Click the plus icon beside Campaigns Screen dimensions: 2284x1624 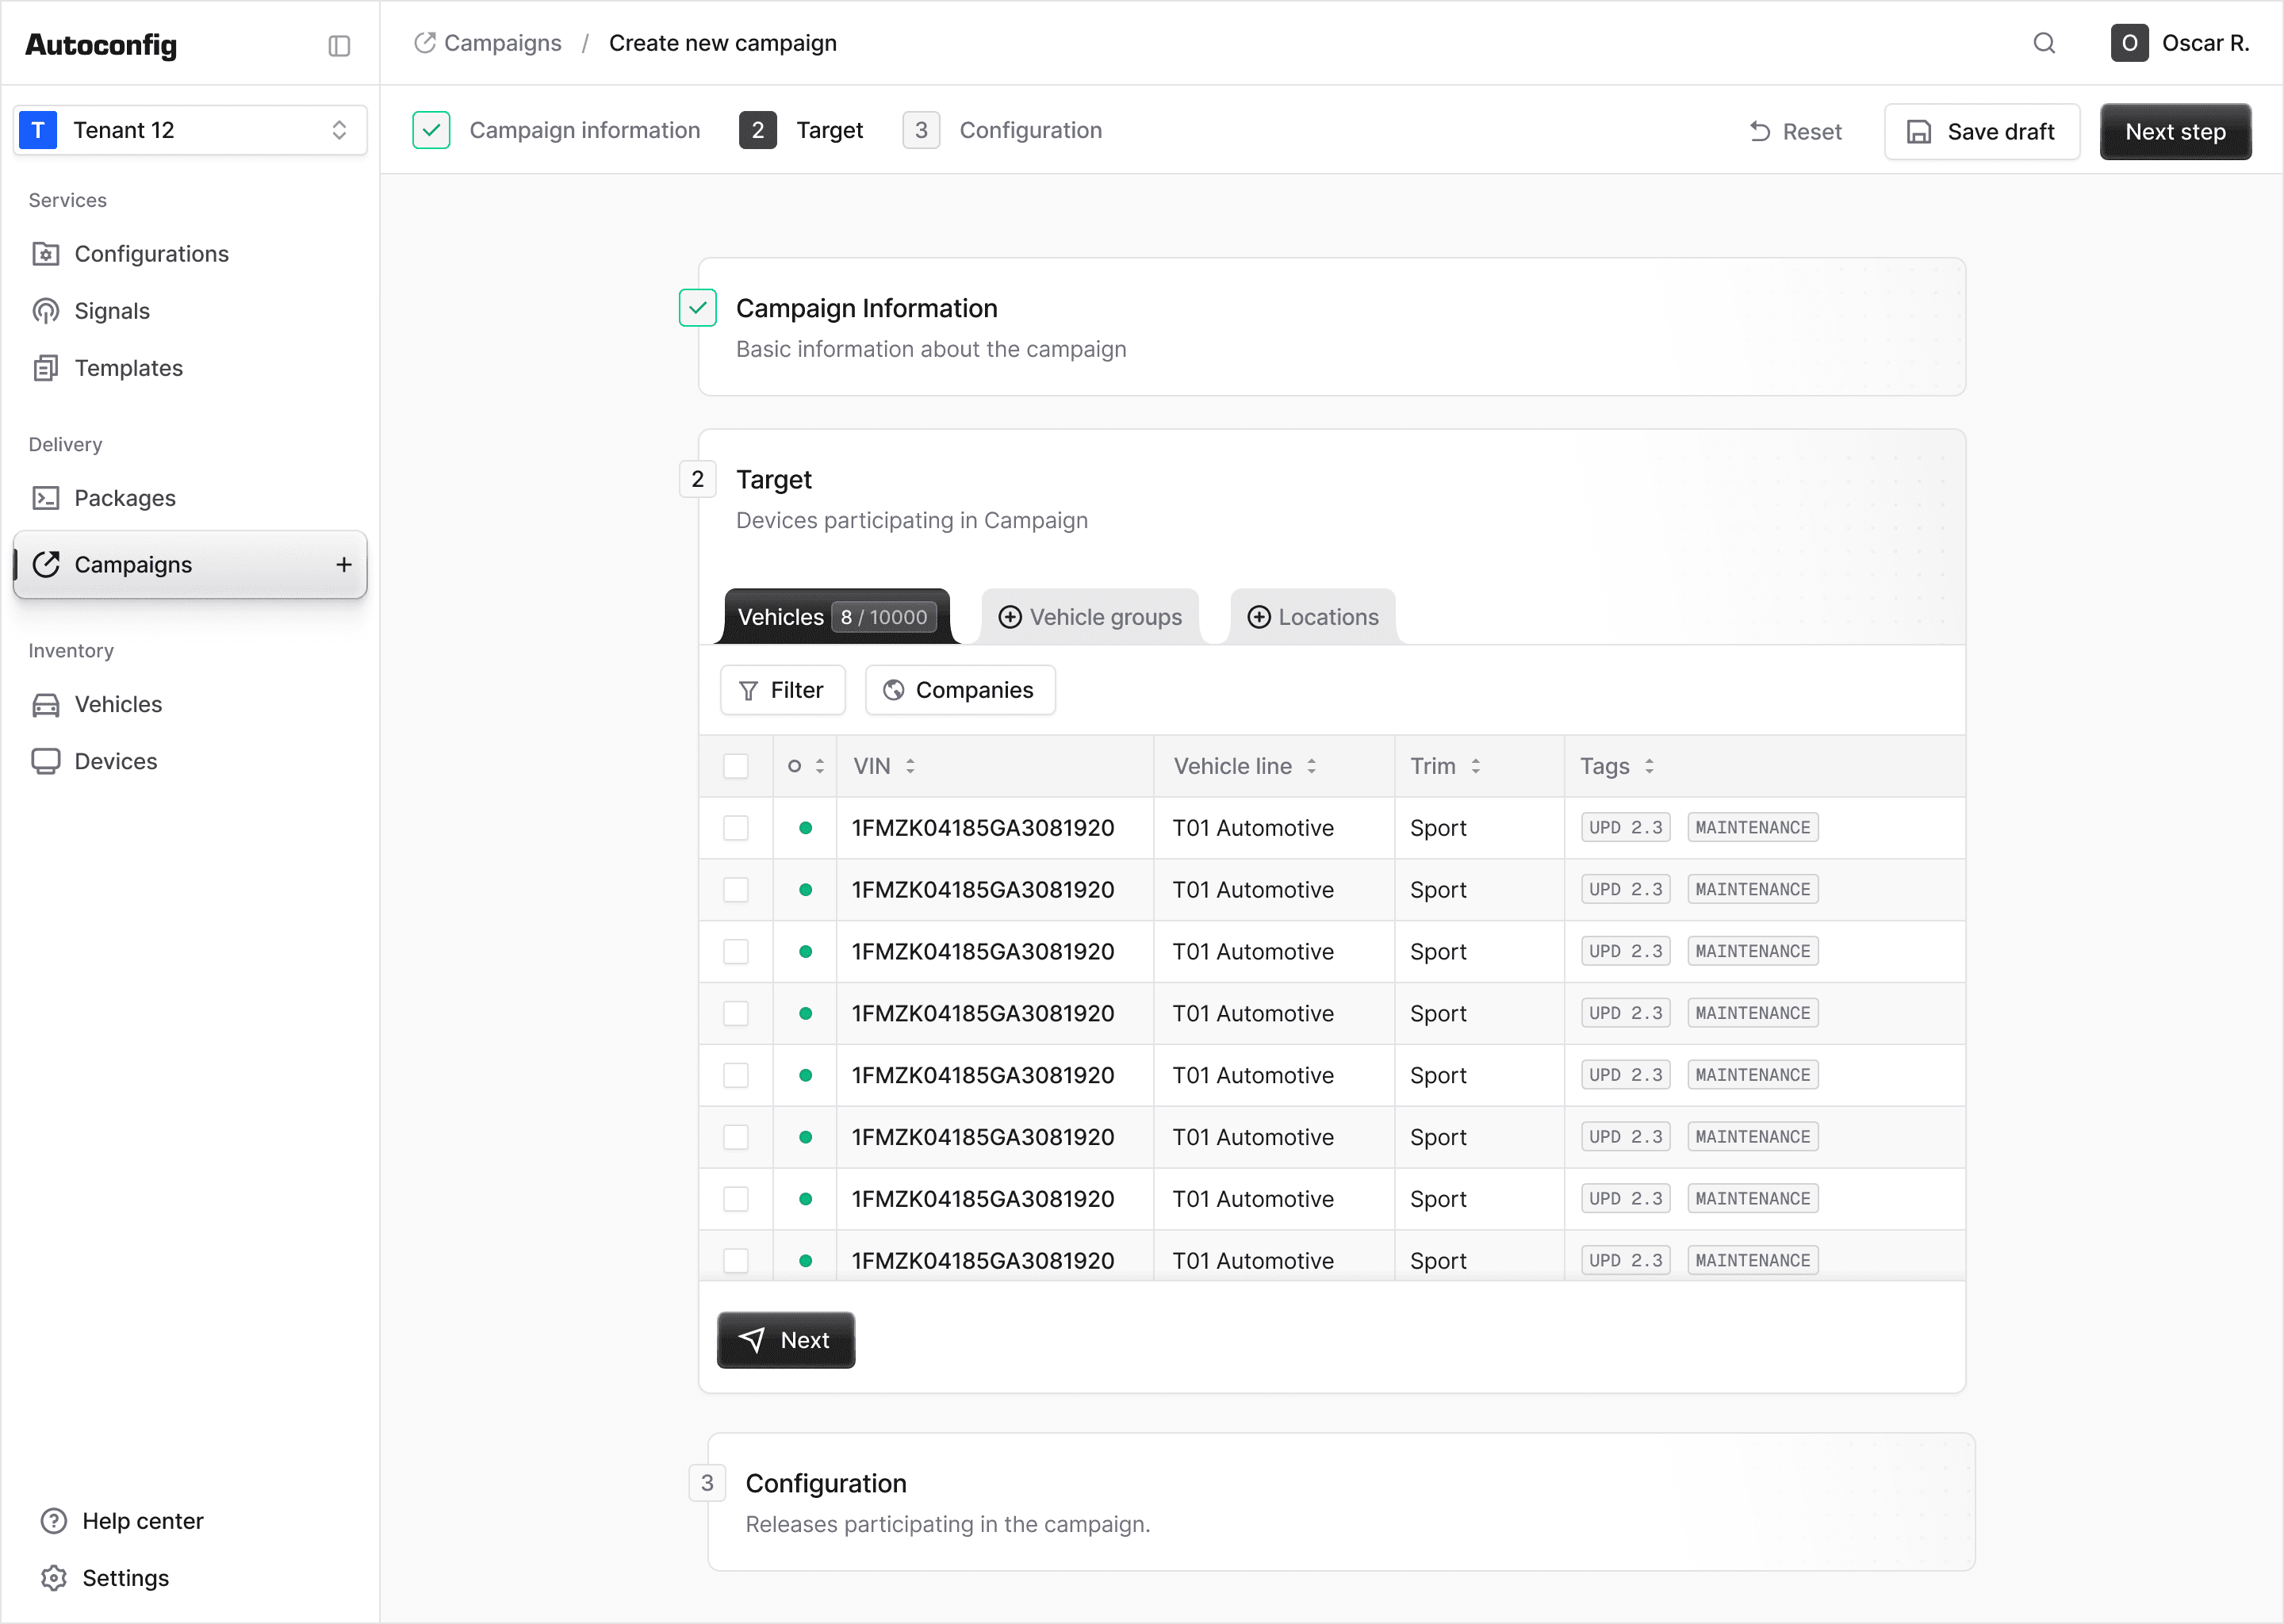[344, 565]
